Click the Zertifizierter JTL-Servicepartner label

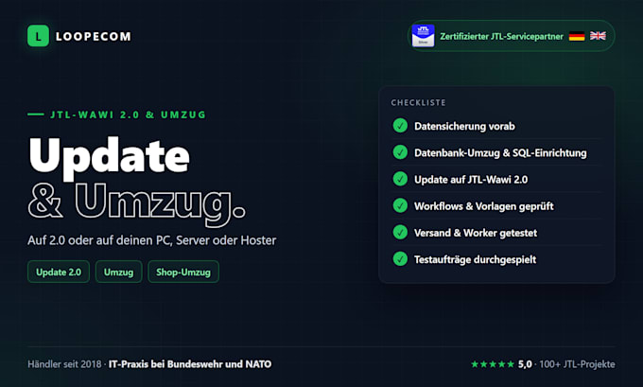click(x=501, y=36)
